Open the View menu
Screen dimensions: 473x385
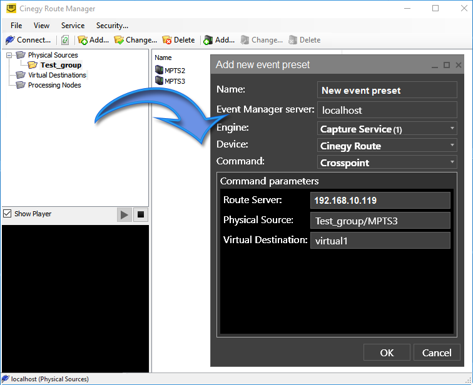click(41, 26)
